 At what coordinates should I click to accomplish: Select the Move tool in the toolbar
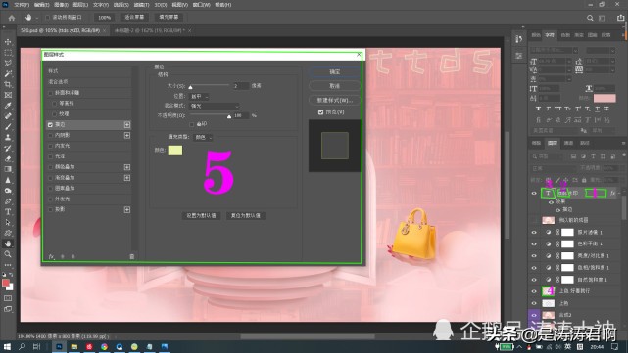pos(8,42)
